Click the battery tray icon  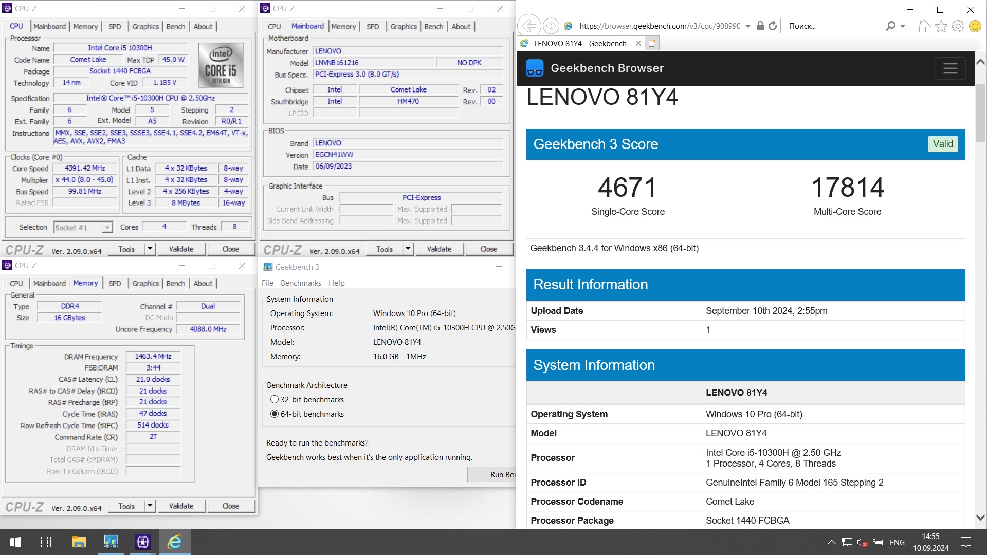point(878,542)
